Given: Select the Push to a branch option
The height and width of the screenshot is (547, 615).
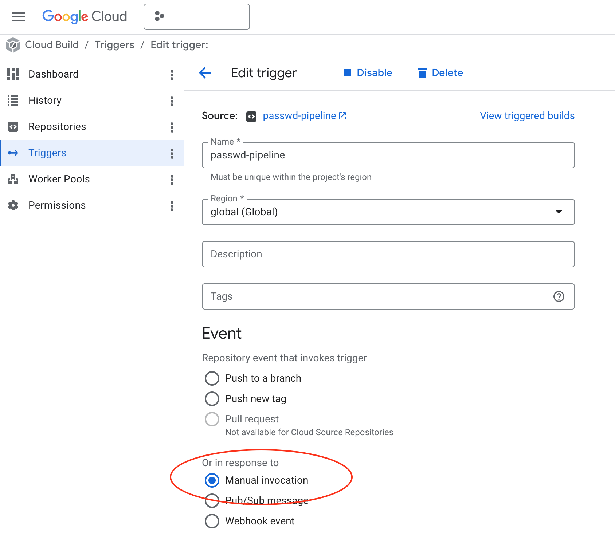Looking at the screenshot, I should (212, 378).
